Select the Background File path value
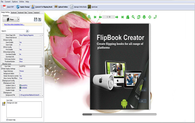 [30, 95]
